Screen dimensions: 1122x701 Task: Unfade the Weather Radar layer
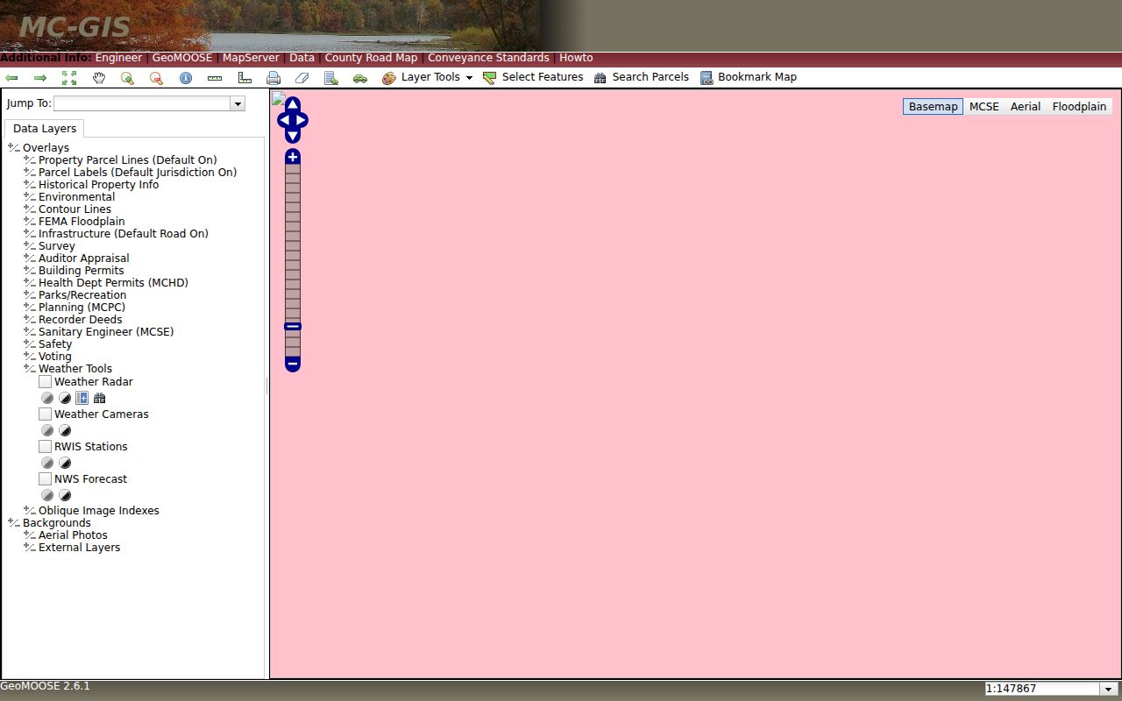65,398
